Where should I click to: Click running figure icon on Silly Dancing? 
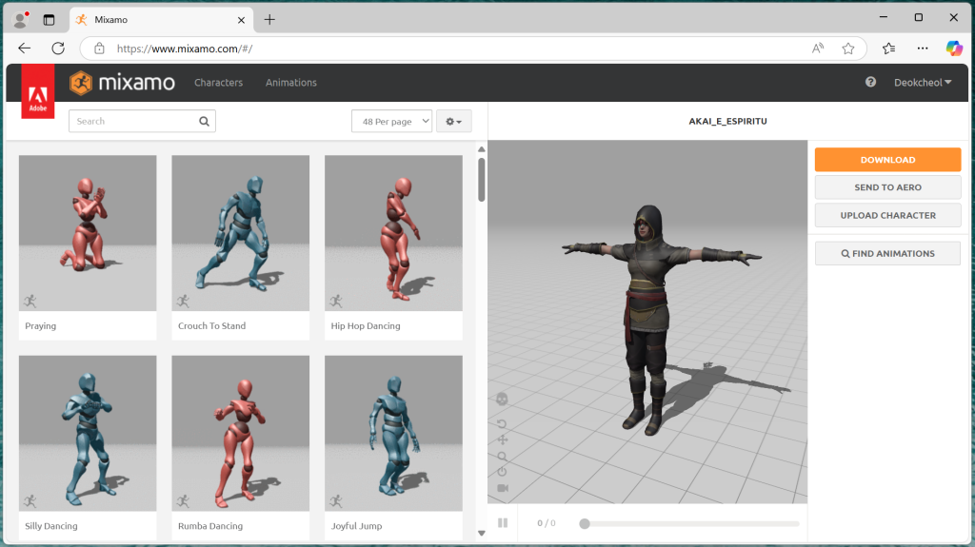[30, 501]
